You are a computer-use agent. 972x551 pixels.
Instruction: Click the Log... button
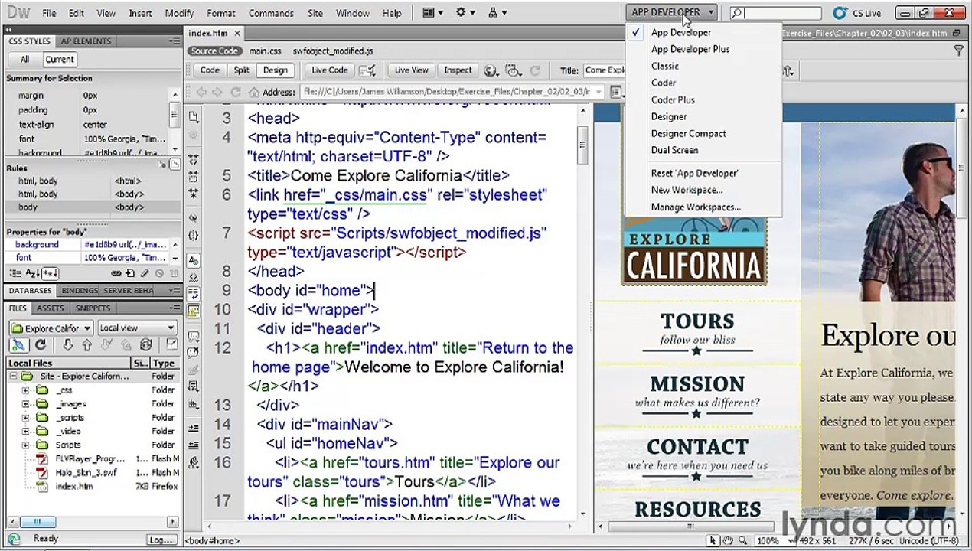[x=161, y=540]
